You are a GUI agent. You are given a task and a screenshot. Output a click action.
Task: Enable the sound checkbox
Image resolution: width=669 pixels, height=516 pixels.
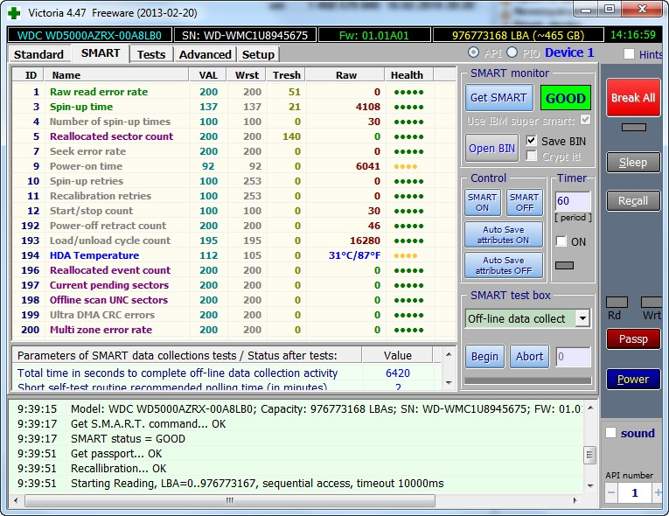pos(610,433)
